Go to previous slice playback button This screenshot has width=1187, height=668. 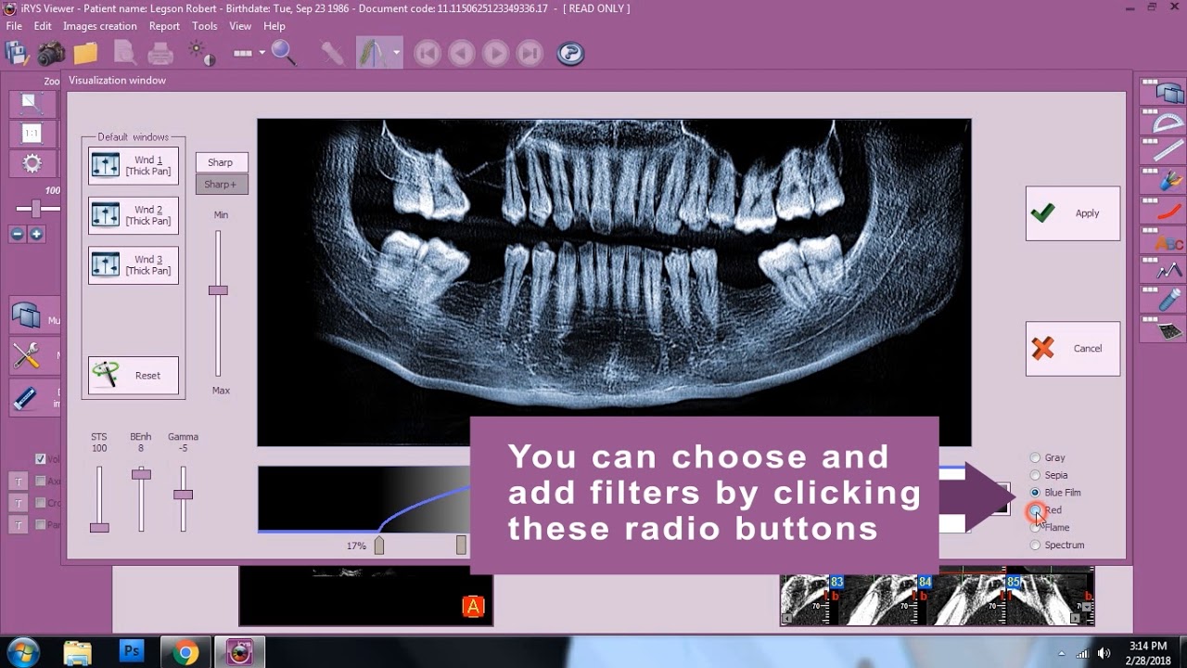pos(461,53)
